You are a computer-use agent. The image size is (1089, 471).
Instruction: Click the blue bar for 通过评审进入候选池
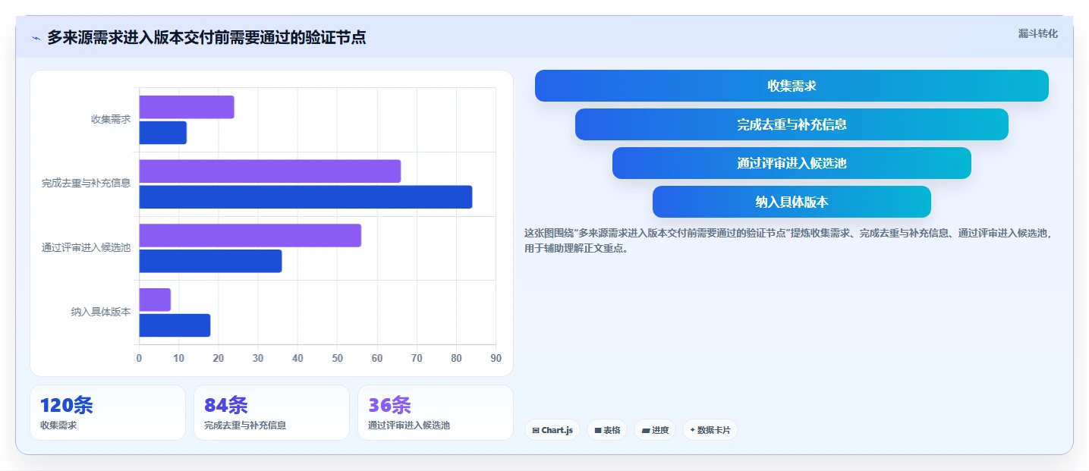click(x=210, y=261)
